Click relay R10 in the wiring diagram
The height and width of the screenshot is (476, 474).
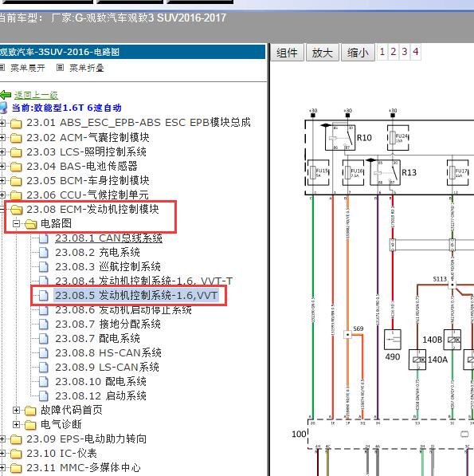click(340, 138)
